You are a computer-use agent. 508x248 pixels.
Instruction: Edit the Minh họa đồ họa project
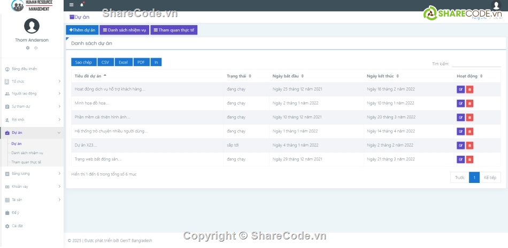[x=461, y=103]
